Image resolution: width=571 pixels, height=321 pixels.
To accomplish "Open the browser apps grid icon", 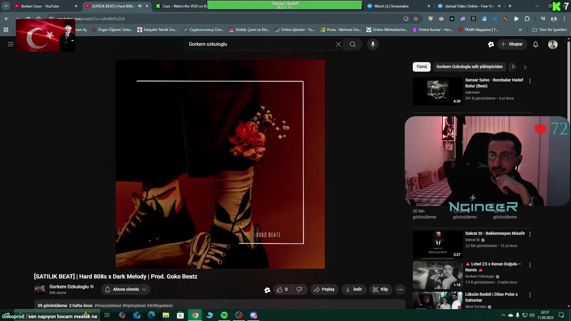I will (x=6, y=30).
